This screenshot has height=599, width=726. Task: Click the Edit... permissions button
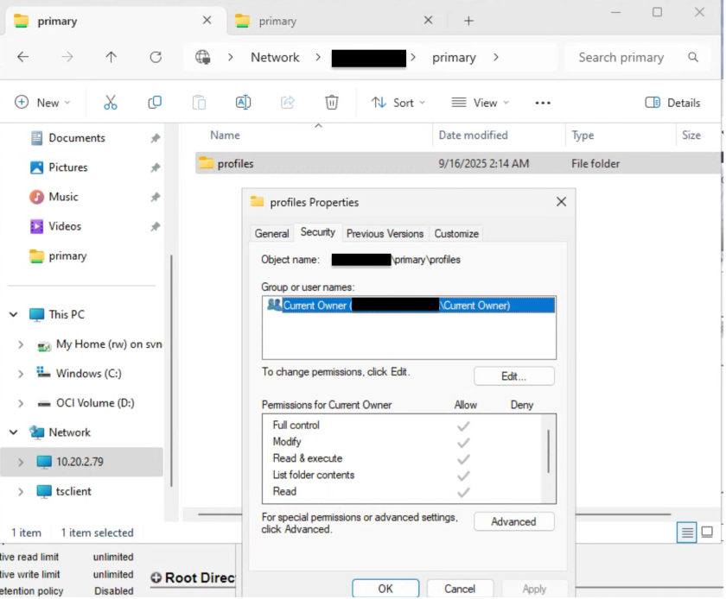513,376
